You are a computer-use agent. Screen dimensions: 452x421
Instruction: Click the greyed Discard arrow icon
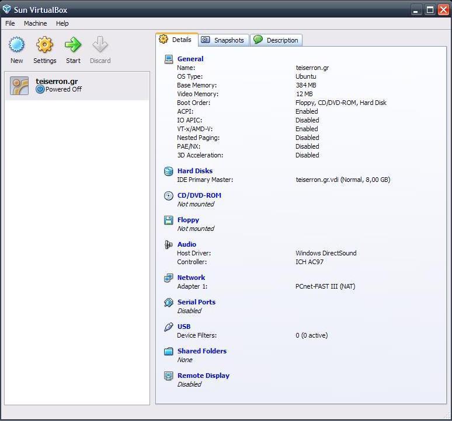point(100,44)
